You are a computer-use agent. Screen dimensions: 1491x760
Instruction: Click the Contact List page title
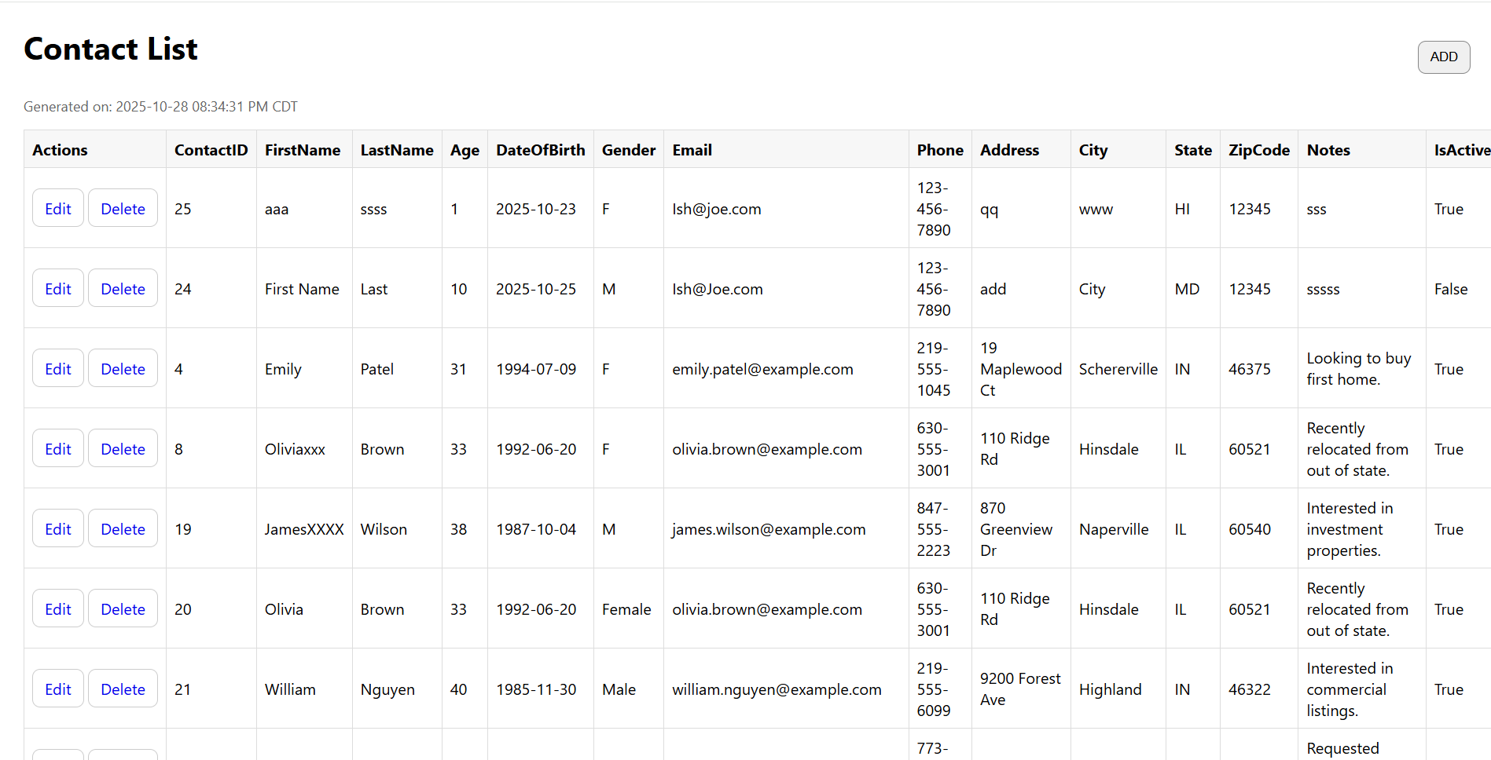[x=110, y=49]
